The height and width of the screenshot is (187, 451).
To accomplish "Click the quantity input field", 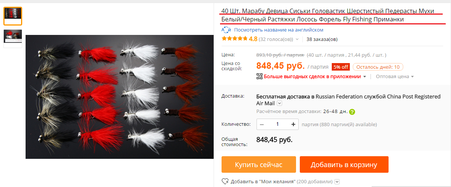I will [x=278, y=124].
